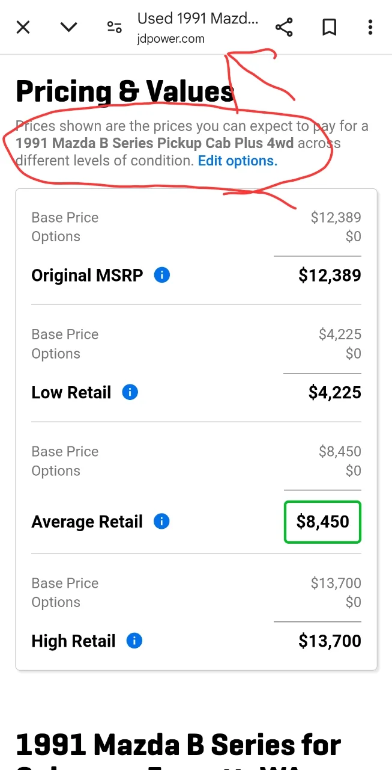Show info for Original MSRP
The height and width of the screenshot is (770, 392).
pos(162,276)
